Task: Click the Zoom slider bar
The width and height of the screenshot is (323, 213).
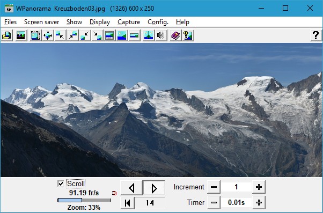Action: pos(84,200)
